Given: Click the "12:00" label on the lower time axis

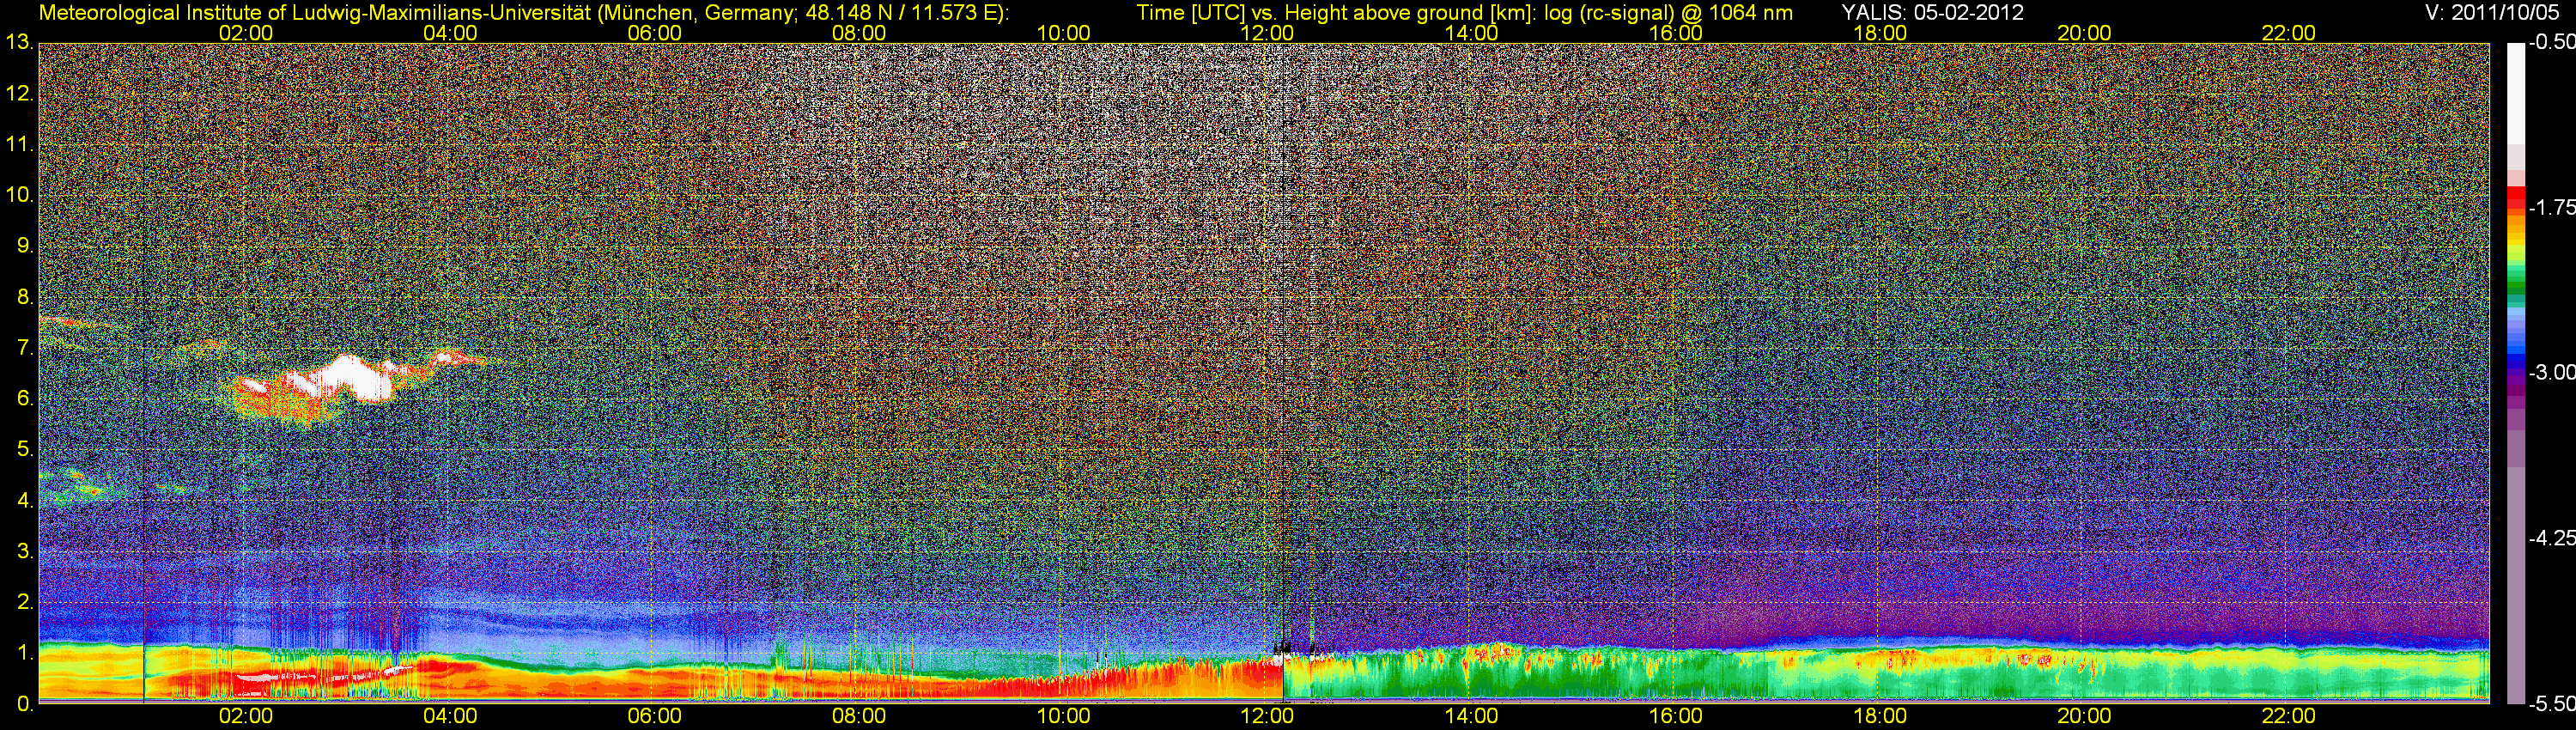Looking at the screenshot, I should tap(1267, 716).
